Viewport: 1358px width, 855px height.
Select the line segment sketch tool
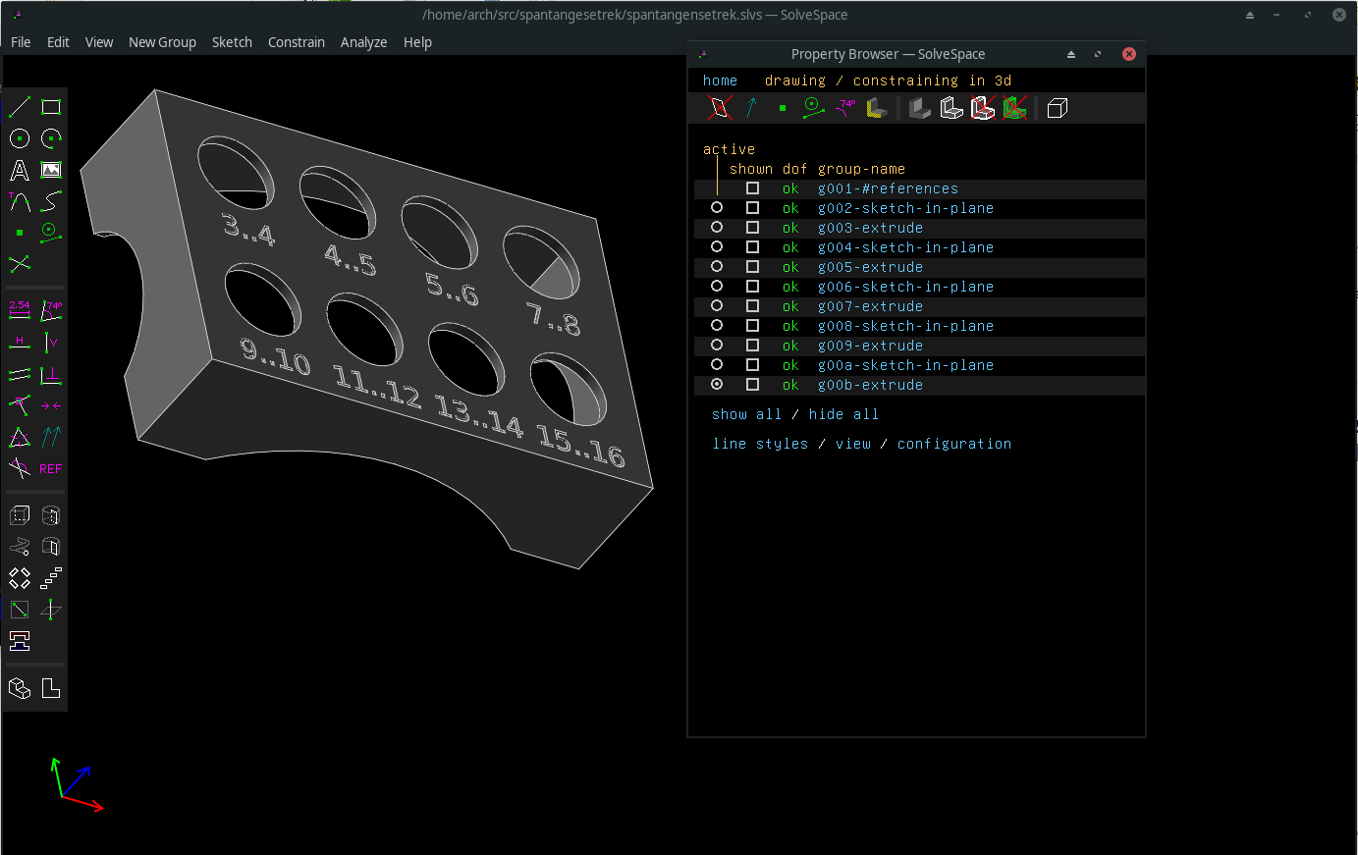pyautogui.click(x=20, y=107)
